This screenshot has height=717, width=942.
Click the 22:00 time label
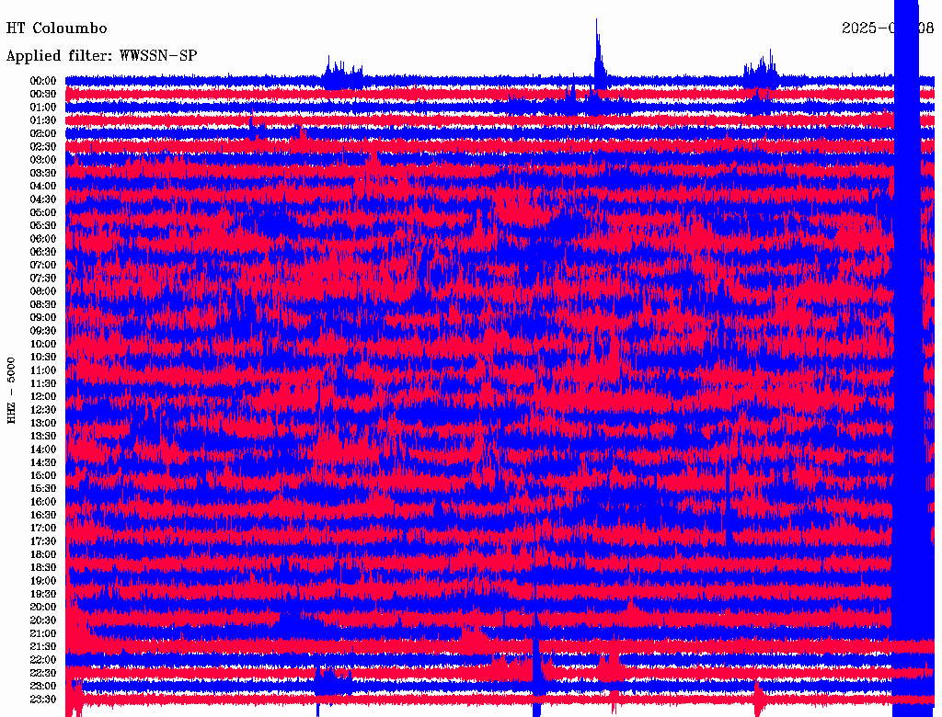(x=43, y=660)
